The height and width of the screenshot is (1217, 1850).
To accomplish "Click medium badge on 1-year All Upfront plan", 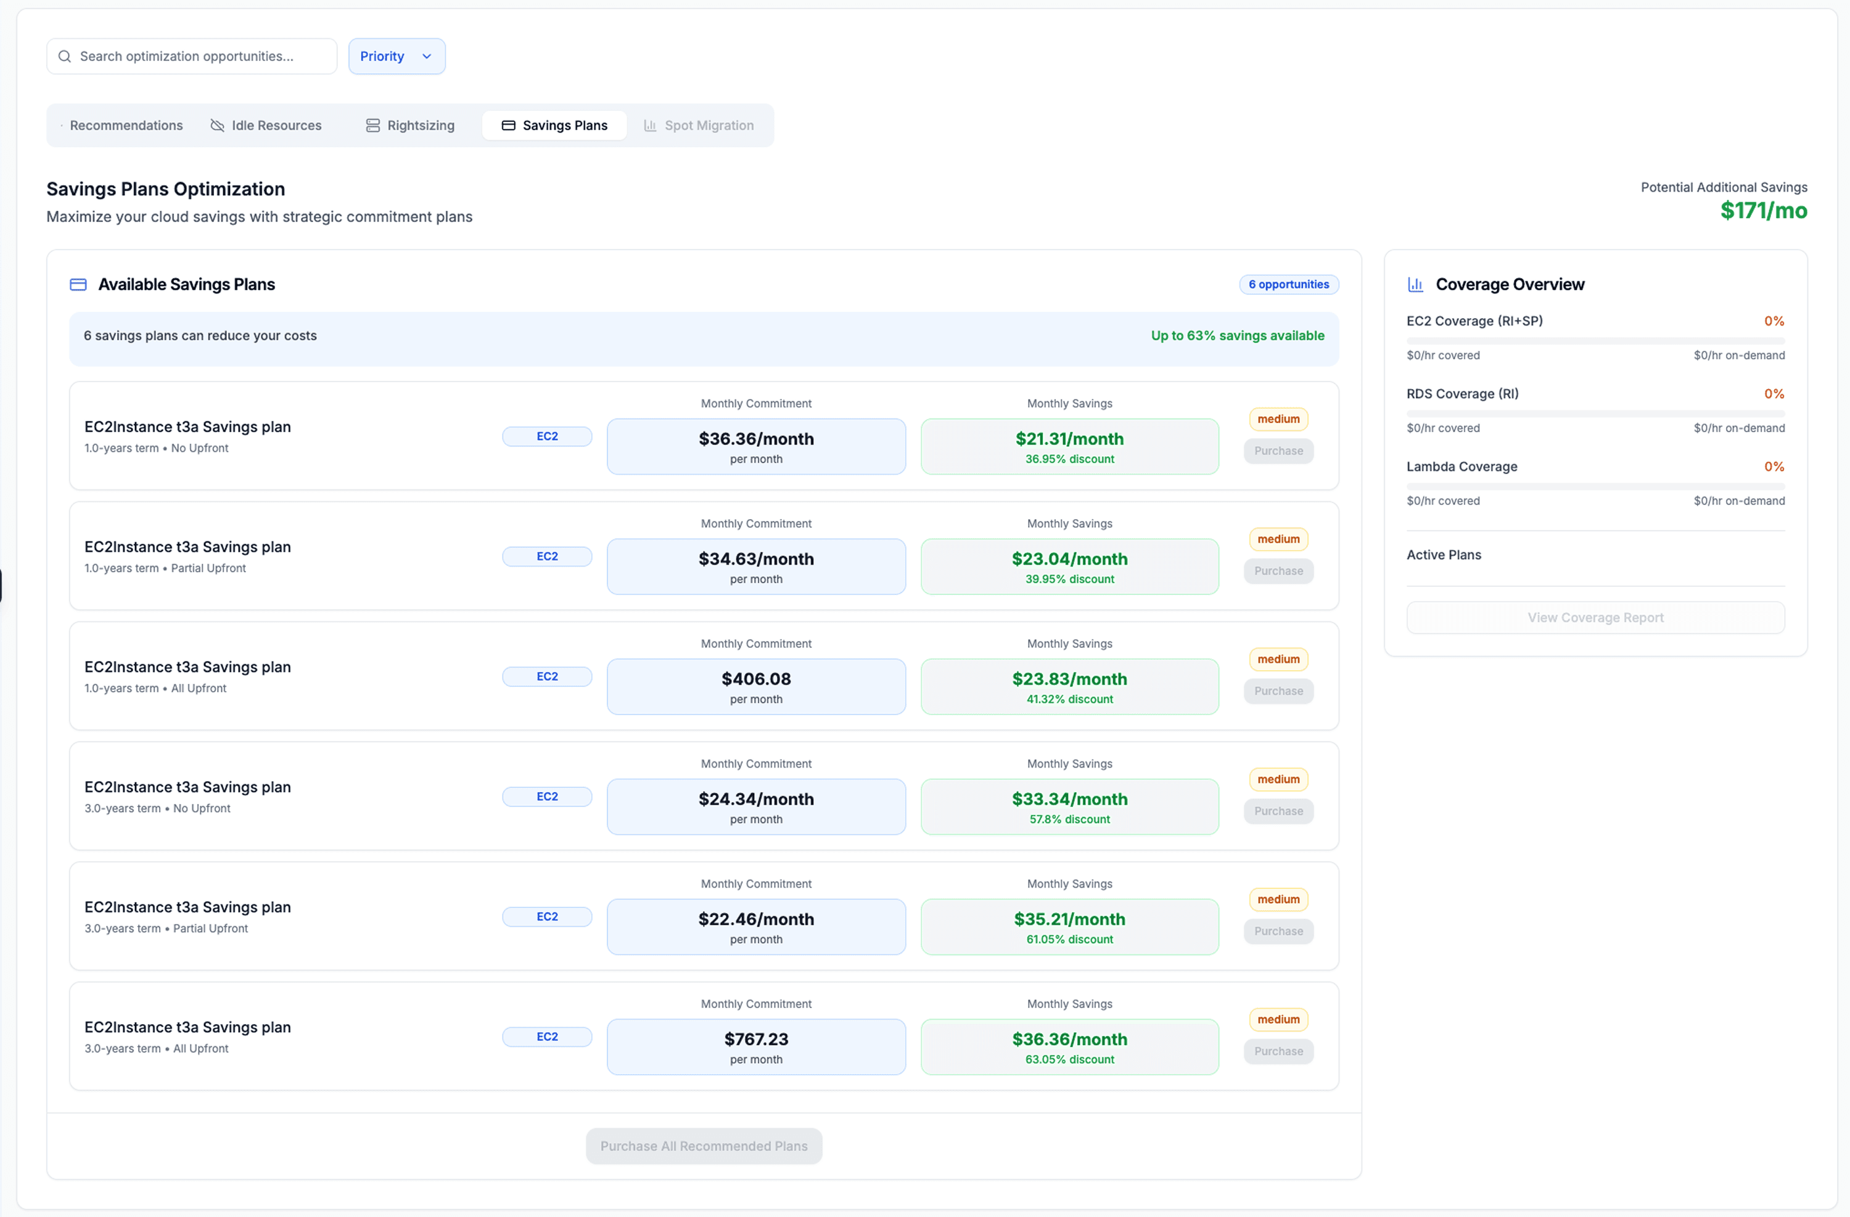I will tap(1278, 659).
